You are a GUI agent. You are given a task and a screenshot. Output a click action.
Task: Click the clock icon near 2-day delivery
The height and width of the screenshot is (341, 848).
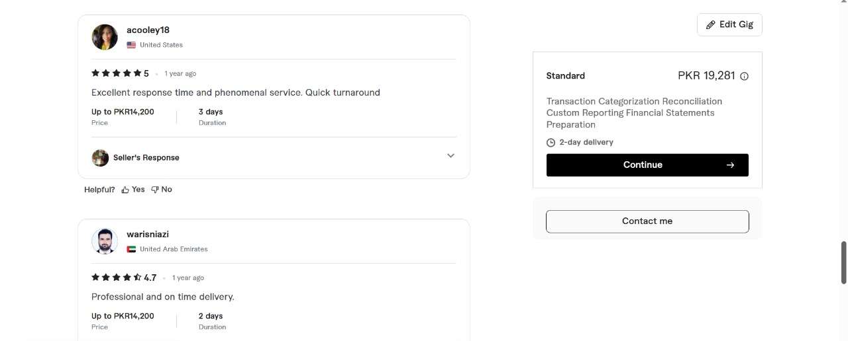[x=551, y=143]
